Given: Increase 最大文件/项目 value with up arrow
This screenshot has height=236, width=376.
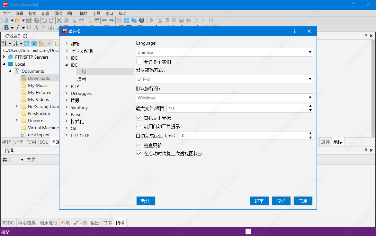Looking at the screenshot, I should [310, 106].
